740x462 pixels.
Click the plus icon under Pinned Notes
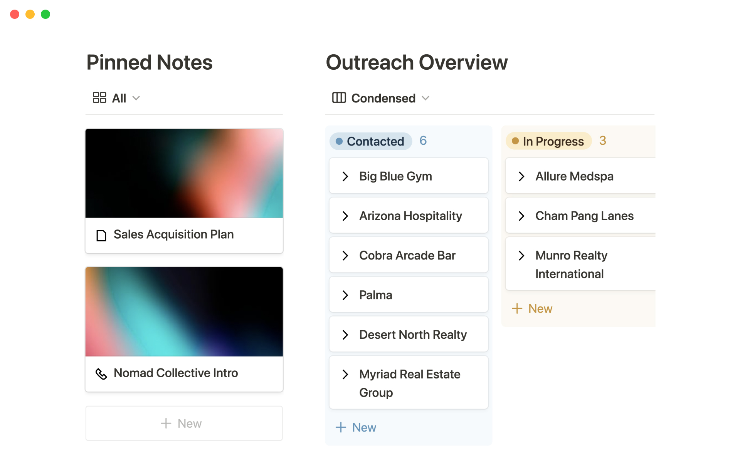(166, 423)
